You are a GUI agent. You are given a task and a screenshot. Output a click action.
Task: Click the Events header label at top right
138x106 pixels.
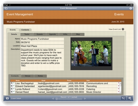(119, 14)
